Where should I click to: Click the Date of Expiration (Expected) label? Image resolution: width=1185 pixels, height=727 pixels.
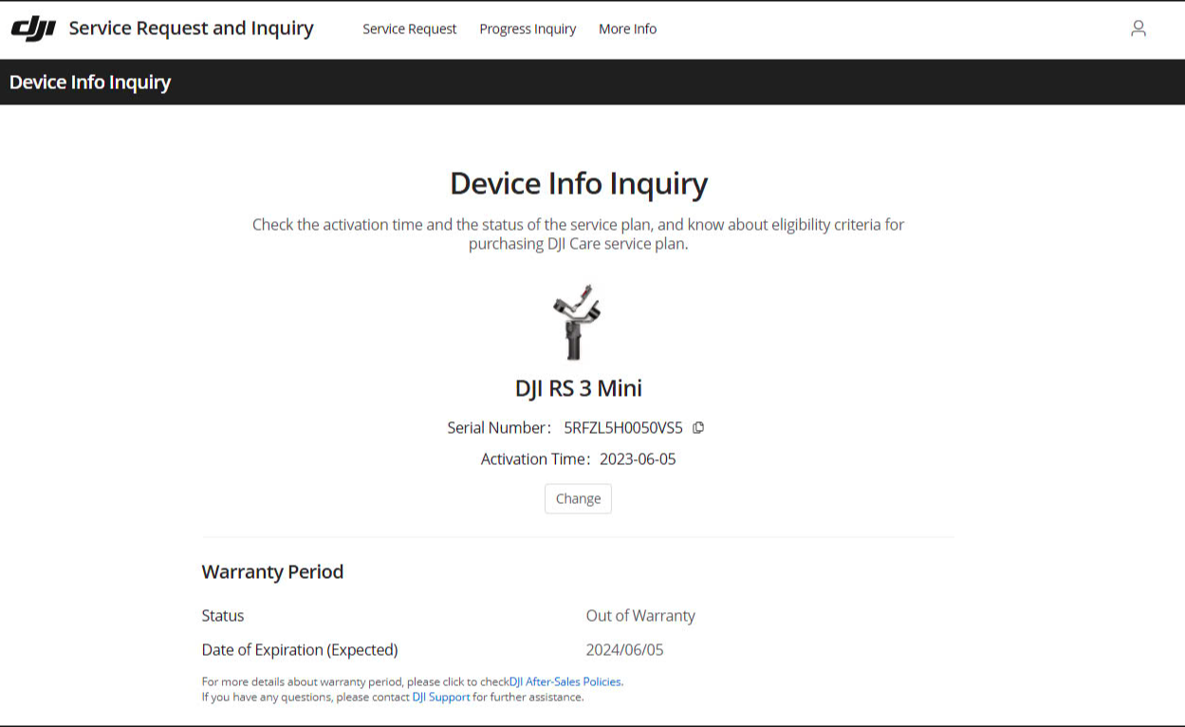pyautogui.click(x=300, y=650)
